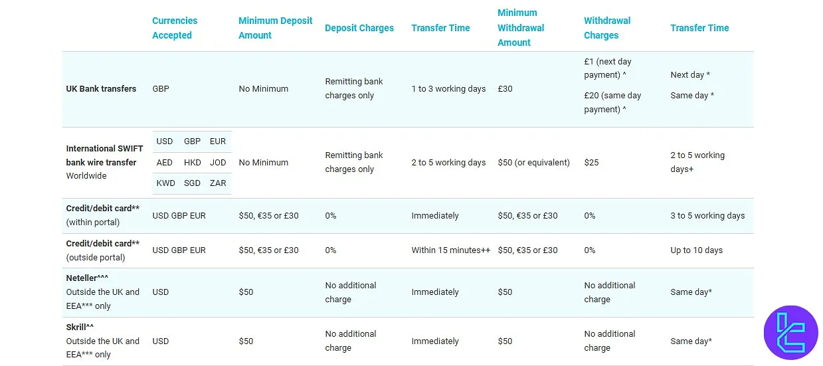This screenshot has width=823, height=366.
Task: Click the £30 minimum withdrawal cell
Action: point(505,88)
